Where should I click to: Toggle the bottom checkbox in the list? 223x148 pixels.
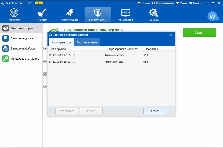(x=45, y=87)
